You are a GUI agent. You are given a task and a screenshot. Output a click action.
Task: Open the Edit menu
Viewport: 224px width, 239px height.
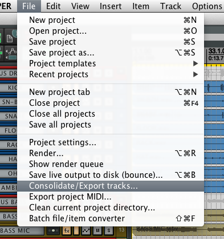tap(54, 6)
